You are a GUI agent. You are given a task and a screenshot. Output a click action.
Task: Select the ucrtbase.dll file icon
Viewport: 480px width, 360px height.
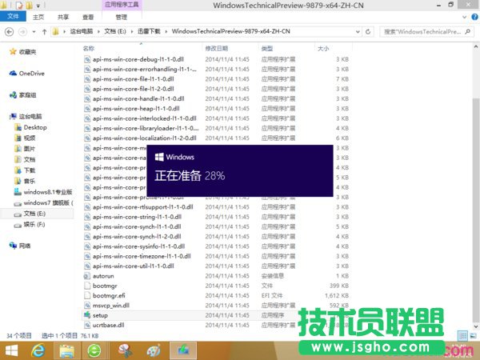[87, 325]
